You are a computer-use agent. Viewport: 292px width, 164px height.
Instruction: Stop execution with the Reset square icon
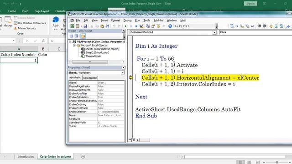point(136,26)
